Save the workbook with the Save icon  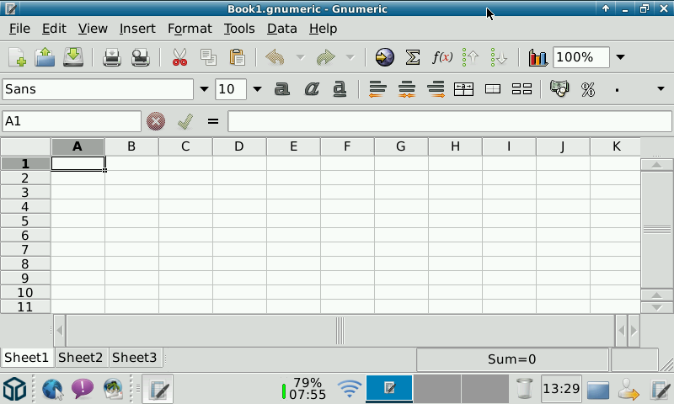pyautogui.click(x=73, y=57)
